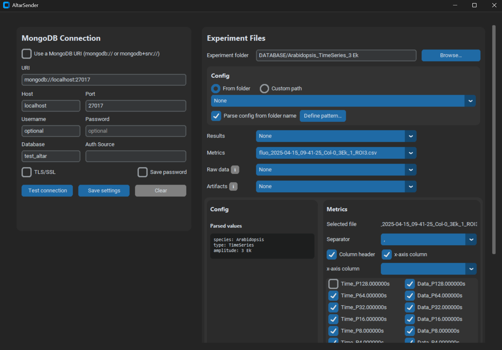Disable Parse config from folder name
502x350 pixels.
pyautogui.click(x=216, y=116)
